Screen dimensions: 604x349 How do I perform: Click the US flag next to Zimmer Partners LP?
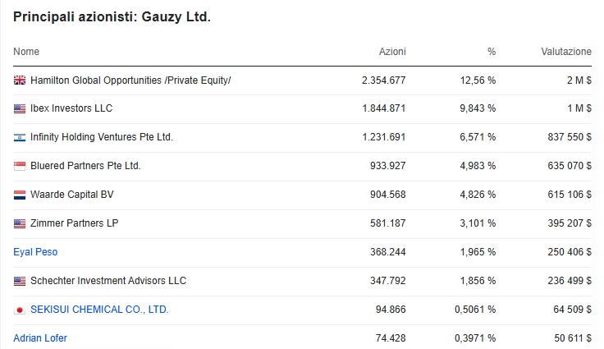coord(20,223)
